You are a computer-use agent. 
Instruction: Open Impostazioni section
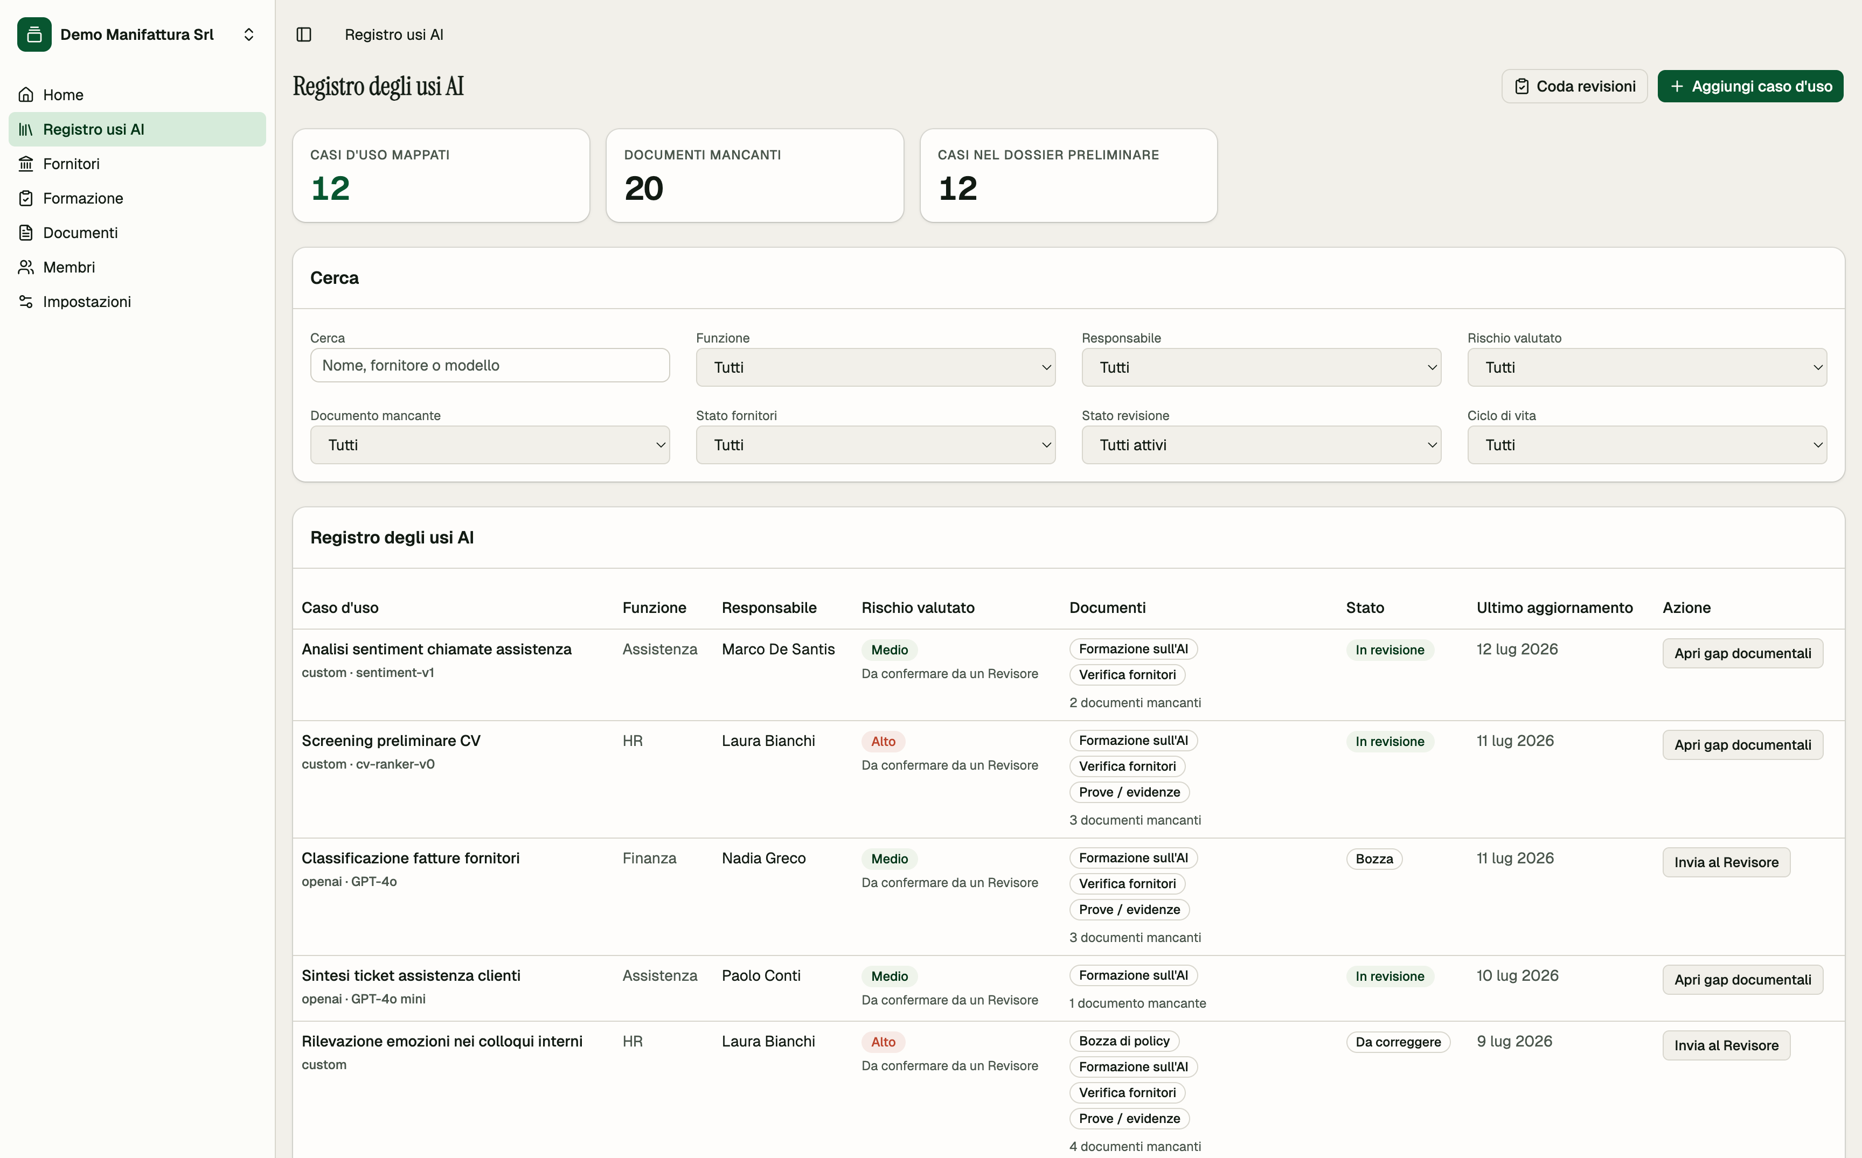click(x=137, y=302)
